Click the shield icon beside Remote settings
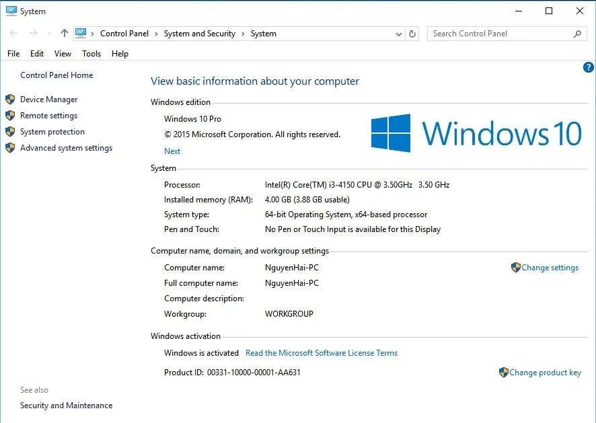This screenshot has width=596, height=423. tap(10, 116)
